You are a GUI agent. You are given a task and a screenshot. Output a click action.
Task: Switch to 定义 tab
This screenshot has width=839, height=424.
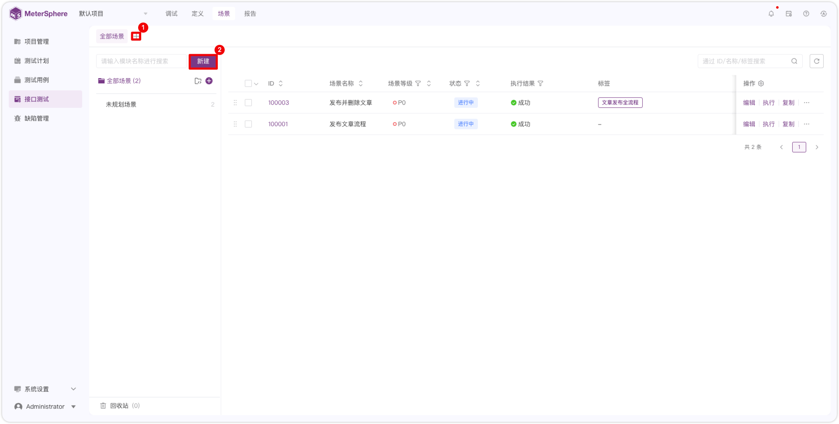tap(198, 14)
